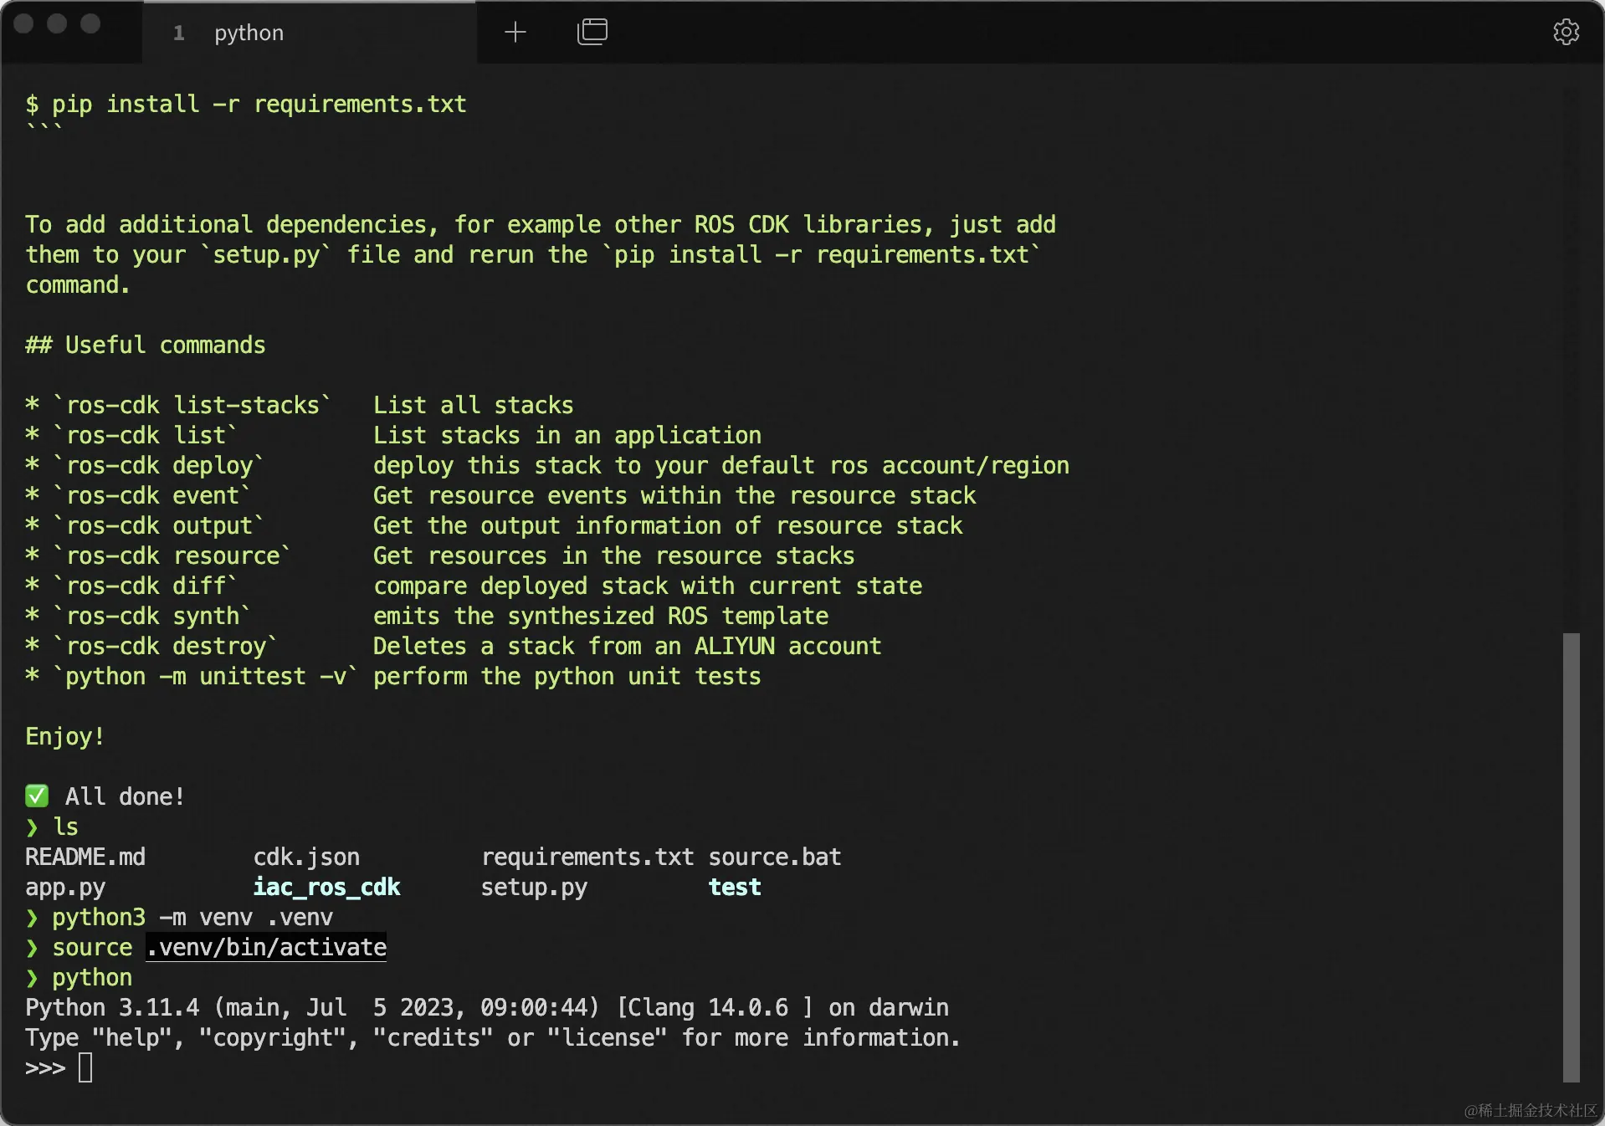The image size is (1605, 1126).
Task: Click the `ros-cdk diff` command text
Action: click(146, 586)
